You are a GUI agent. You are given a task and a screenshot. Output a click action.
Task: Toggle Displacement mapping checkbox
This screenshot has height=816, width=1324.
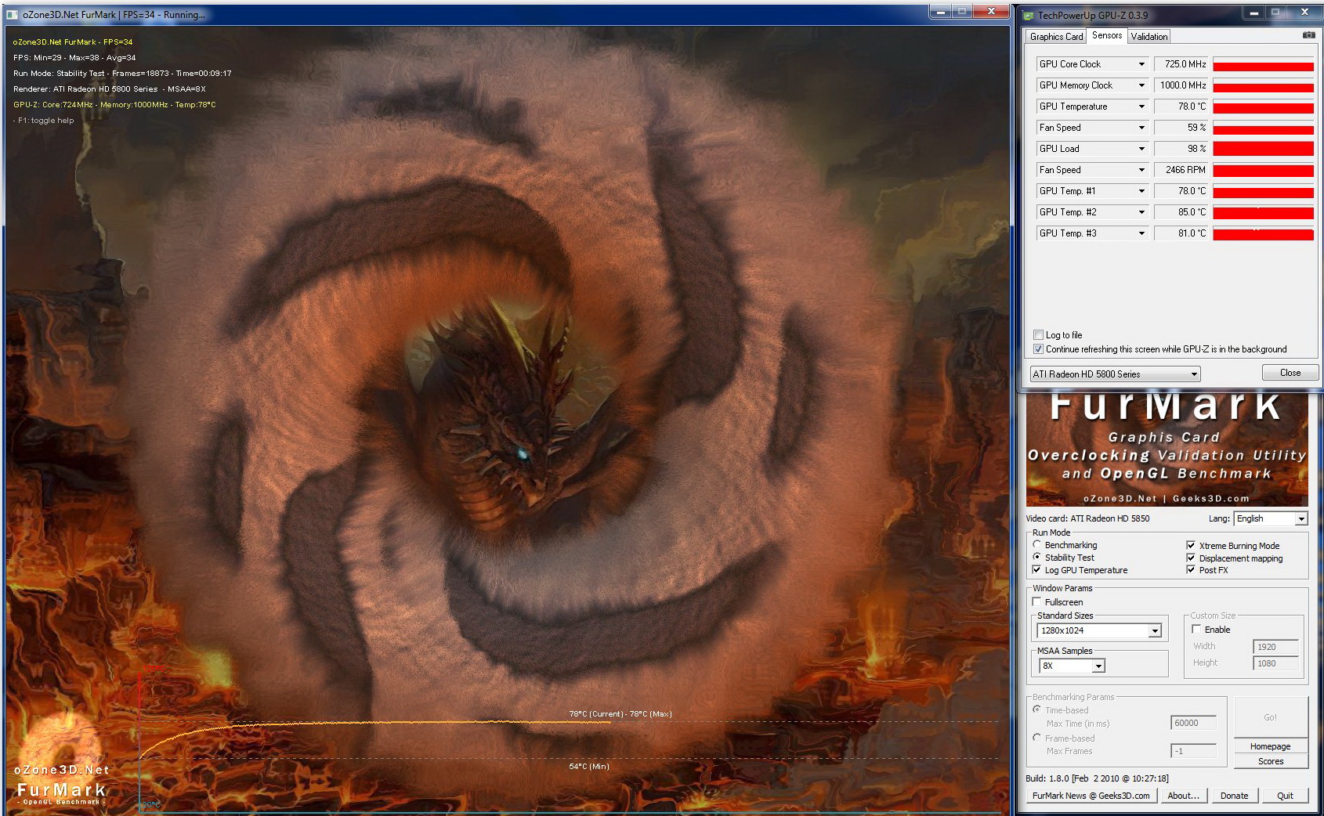1191,558
